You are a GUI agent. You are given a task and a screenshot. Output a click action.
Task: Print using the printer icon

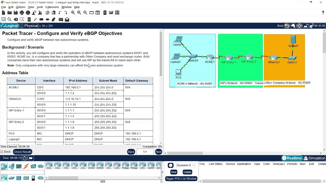click(22, 13)
